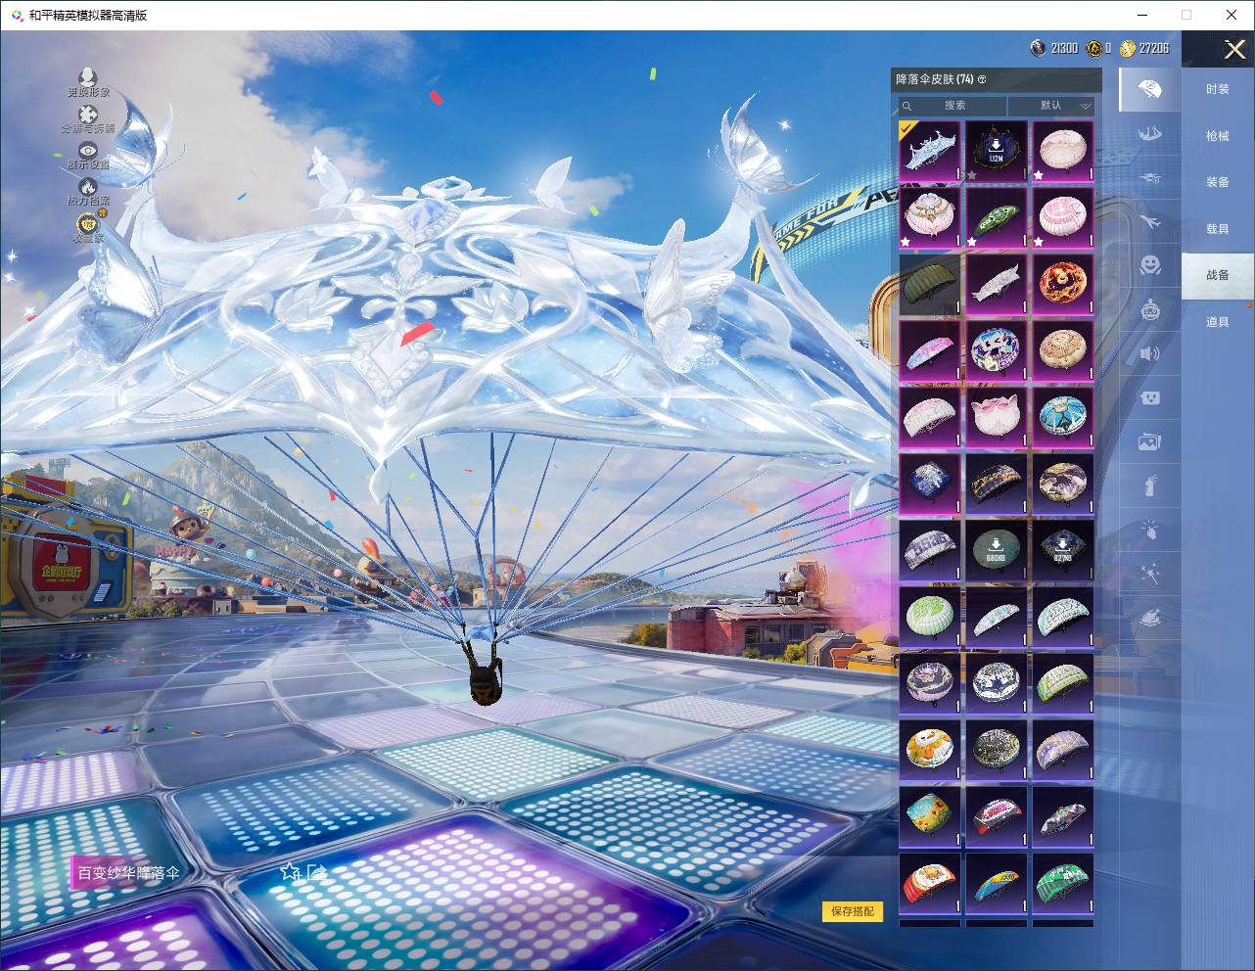Select the airplane category icon in sidebar
1255x971 pixels.
coord(1150,222)
